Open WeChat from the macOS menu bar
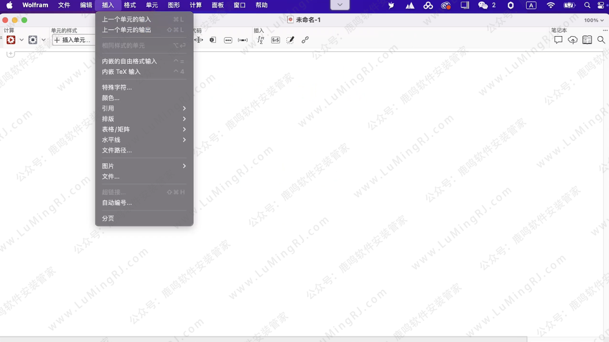The image size is (609, 342). point(483,5)
